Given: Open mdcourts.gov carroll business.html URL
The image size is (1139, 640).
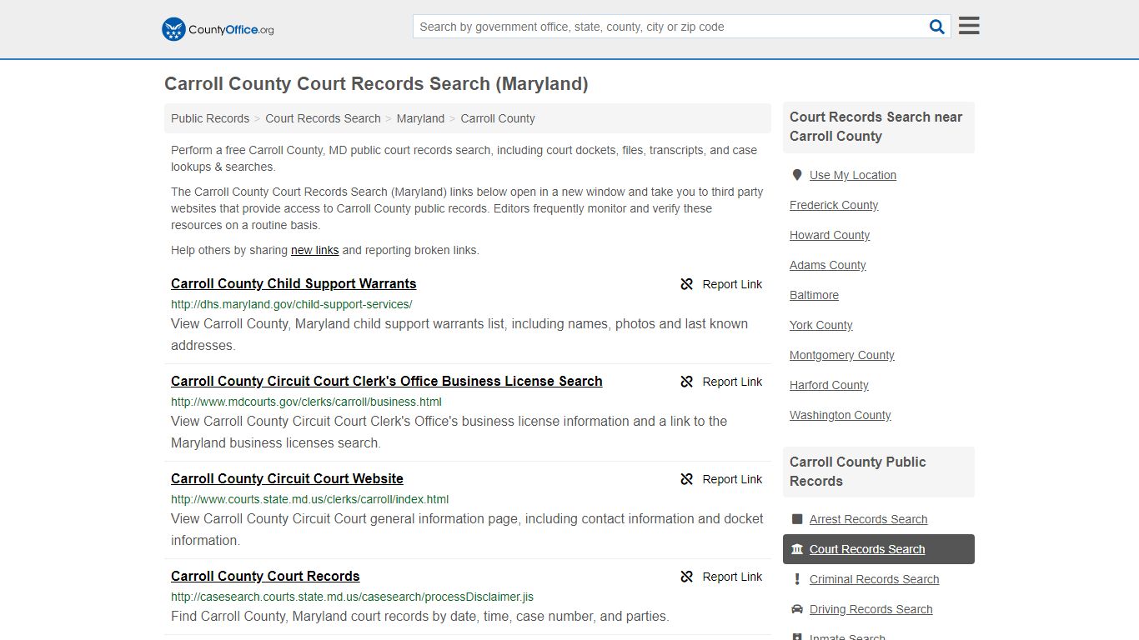Looking at the screenshot, I should 306,402.
